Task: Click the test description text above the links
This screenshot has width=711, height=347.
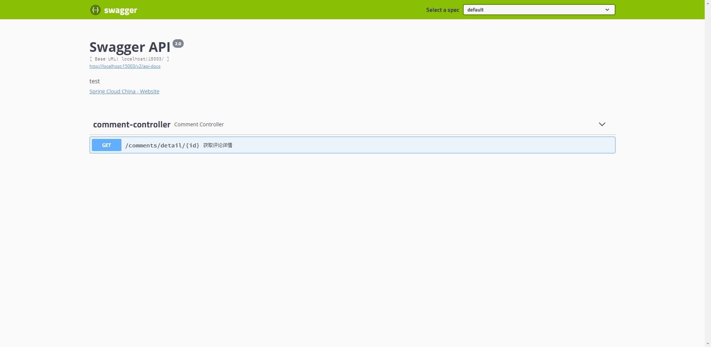Action: click(x=94, y=81)
